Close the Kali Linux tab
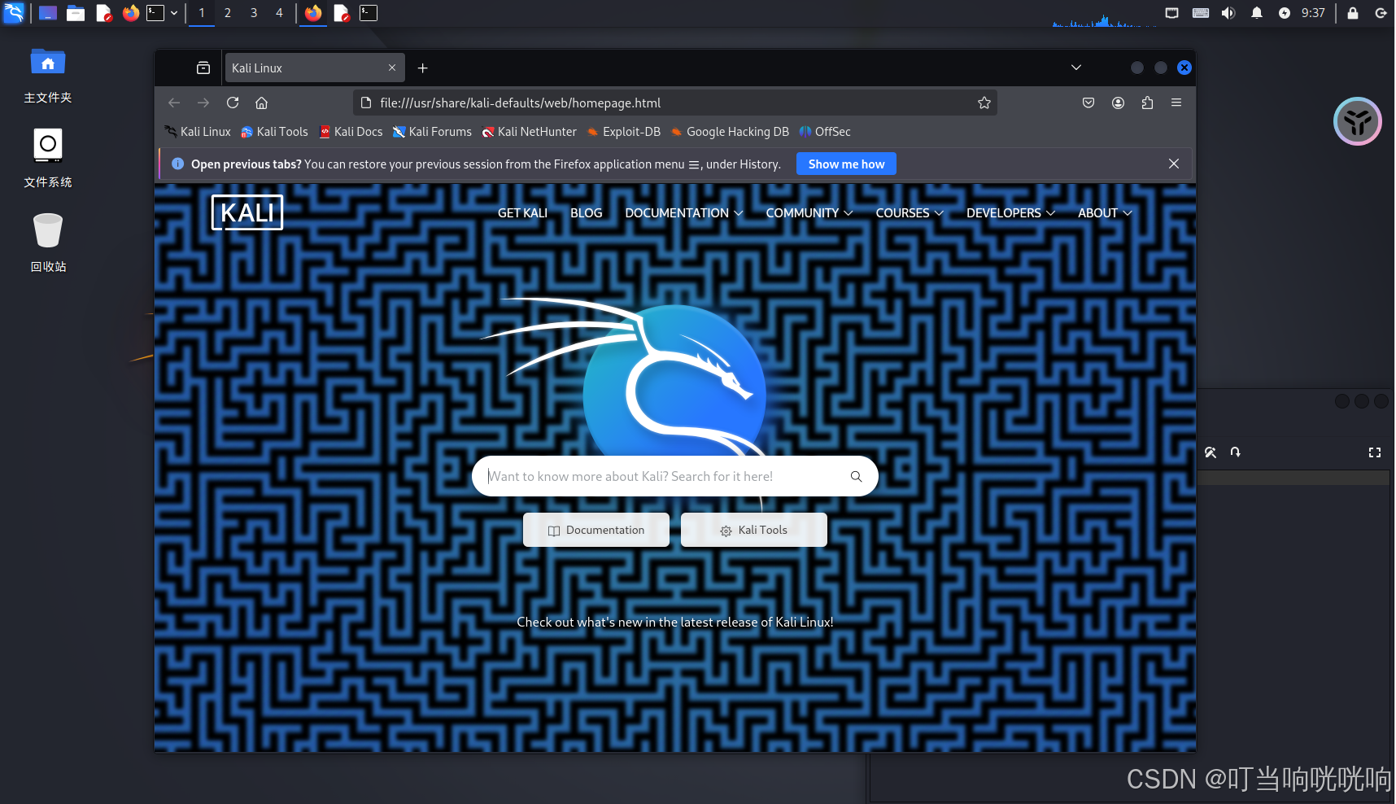 [x=392, y=68]
